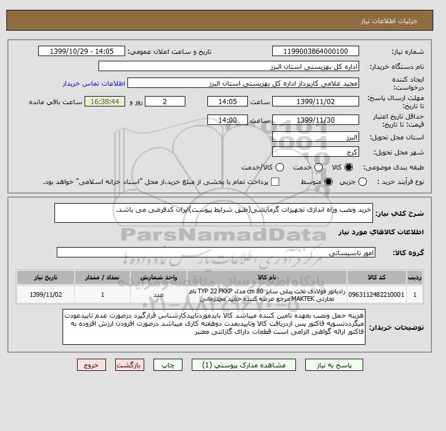Click the response deadline time 14:05 field

pyautogui.click(x=228, y=101)
